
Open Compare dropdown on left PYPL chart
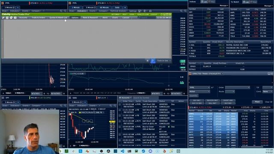click(36, 11)
